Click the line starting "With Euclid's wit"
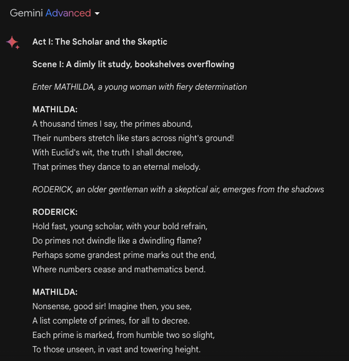This screenshot has height=361, width=349. coord(108,152)
